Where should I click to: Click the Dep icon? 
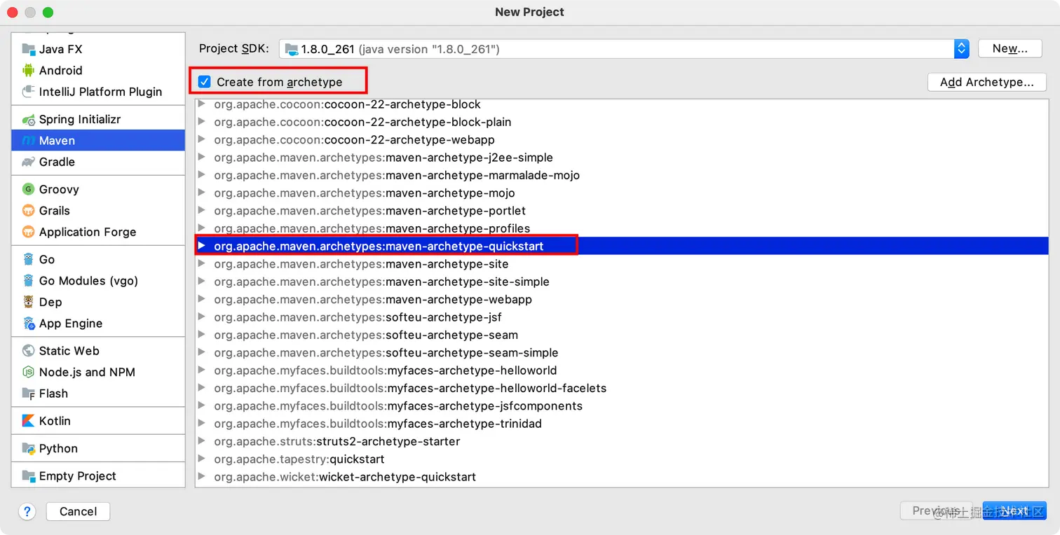pyautogui.click(x=29, y=302)
